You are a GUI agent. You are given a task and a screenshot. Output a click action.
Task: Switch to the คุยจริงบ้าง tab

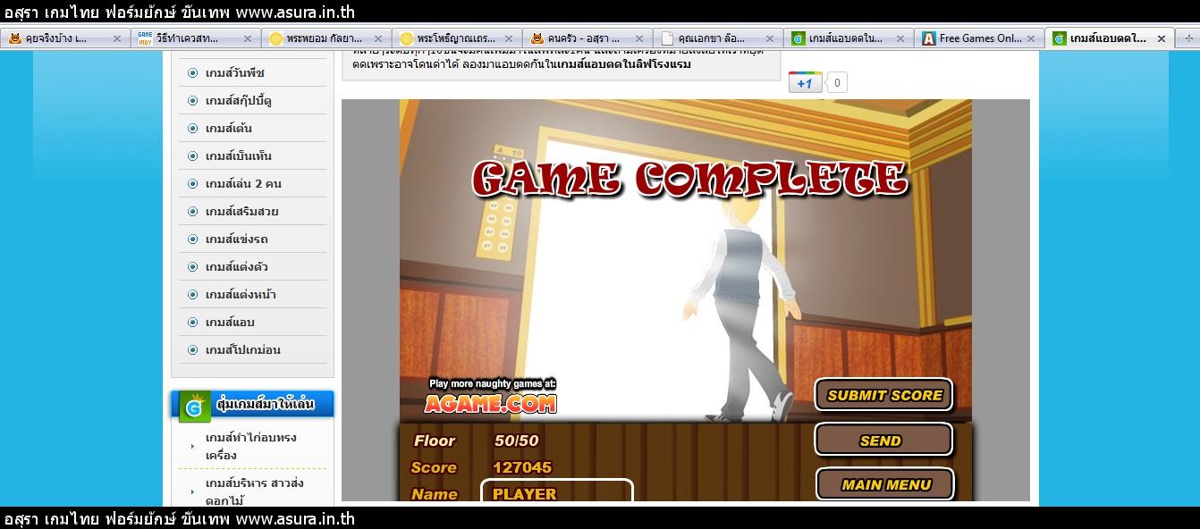pyautogui.click(x=64, y=38)
